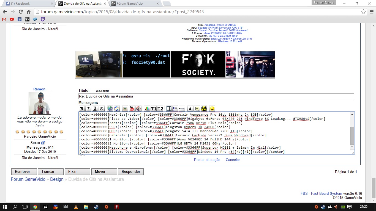Click Cancelar link
Viewport: 376px width, 211px height.
tap(233, 160)
